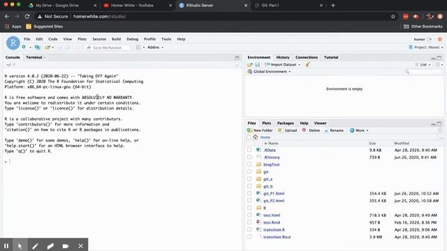Open the Tools menu
This screenshot has width=447, height=251.
[166, 39]
